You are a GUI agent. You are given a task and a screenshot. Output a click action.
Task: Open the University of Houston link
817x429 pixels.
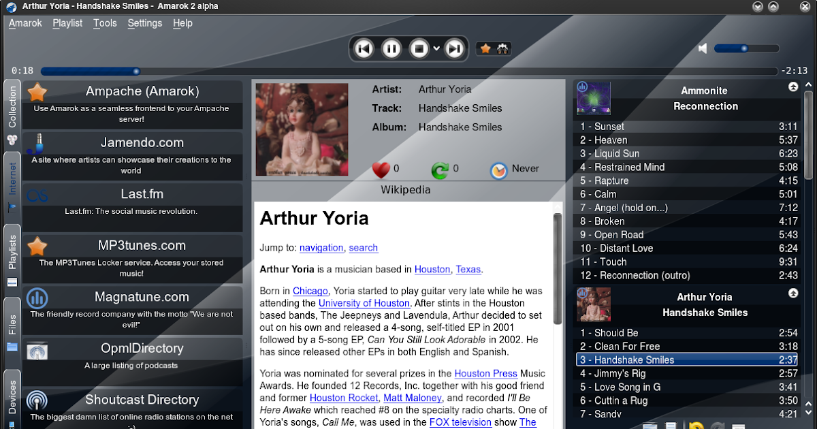coord(364,303)
